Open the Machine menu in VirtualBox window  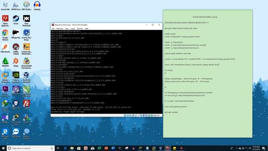coord(59,29)
